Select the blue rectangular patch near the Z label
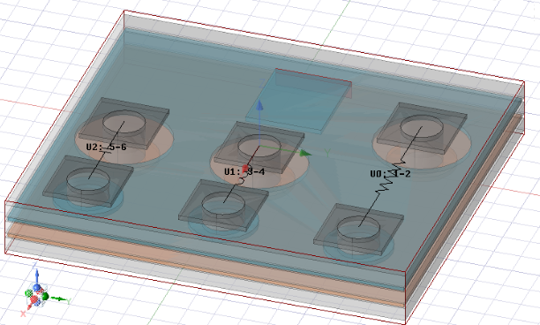 299,101
